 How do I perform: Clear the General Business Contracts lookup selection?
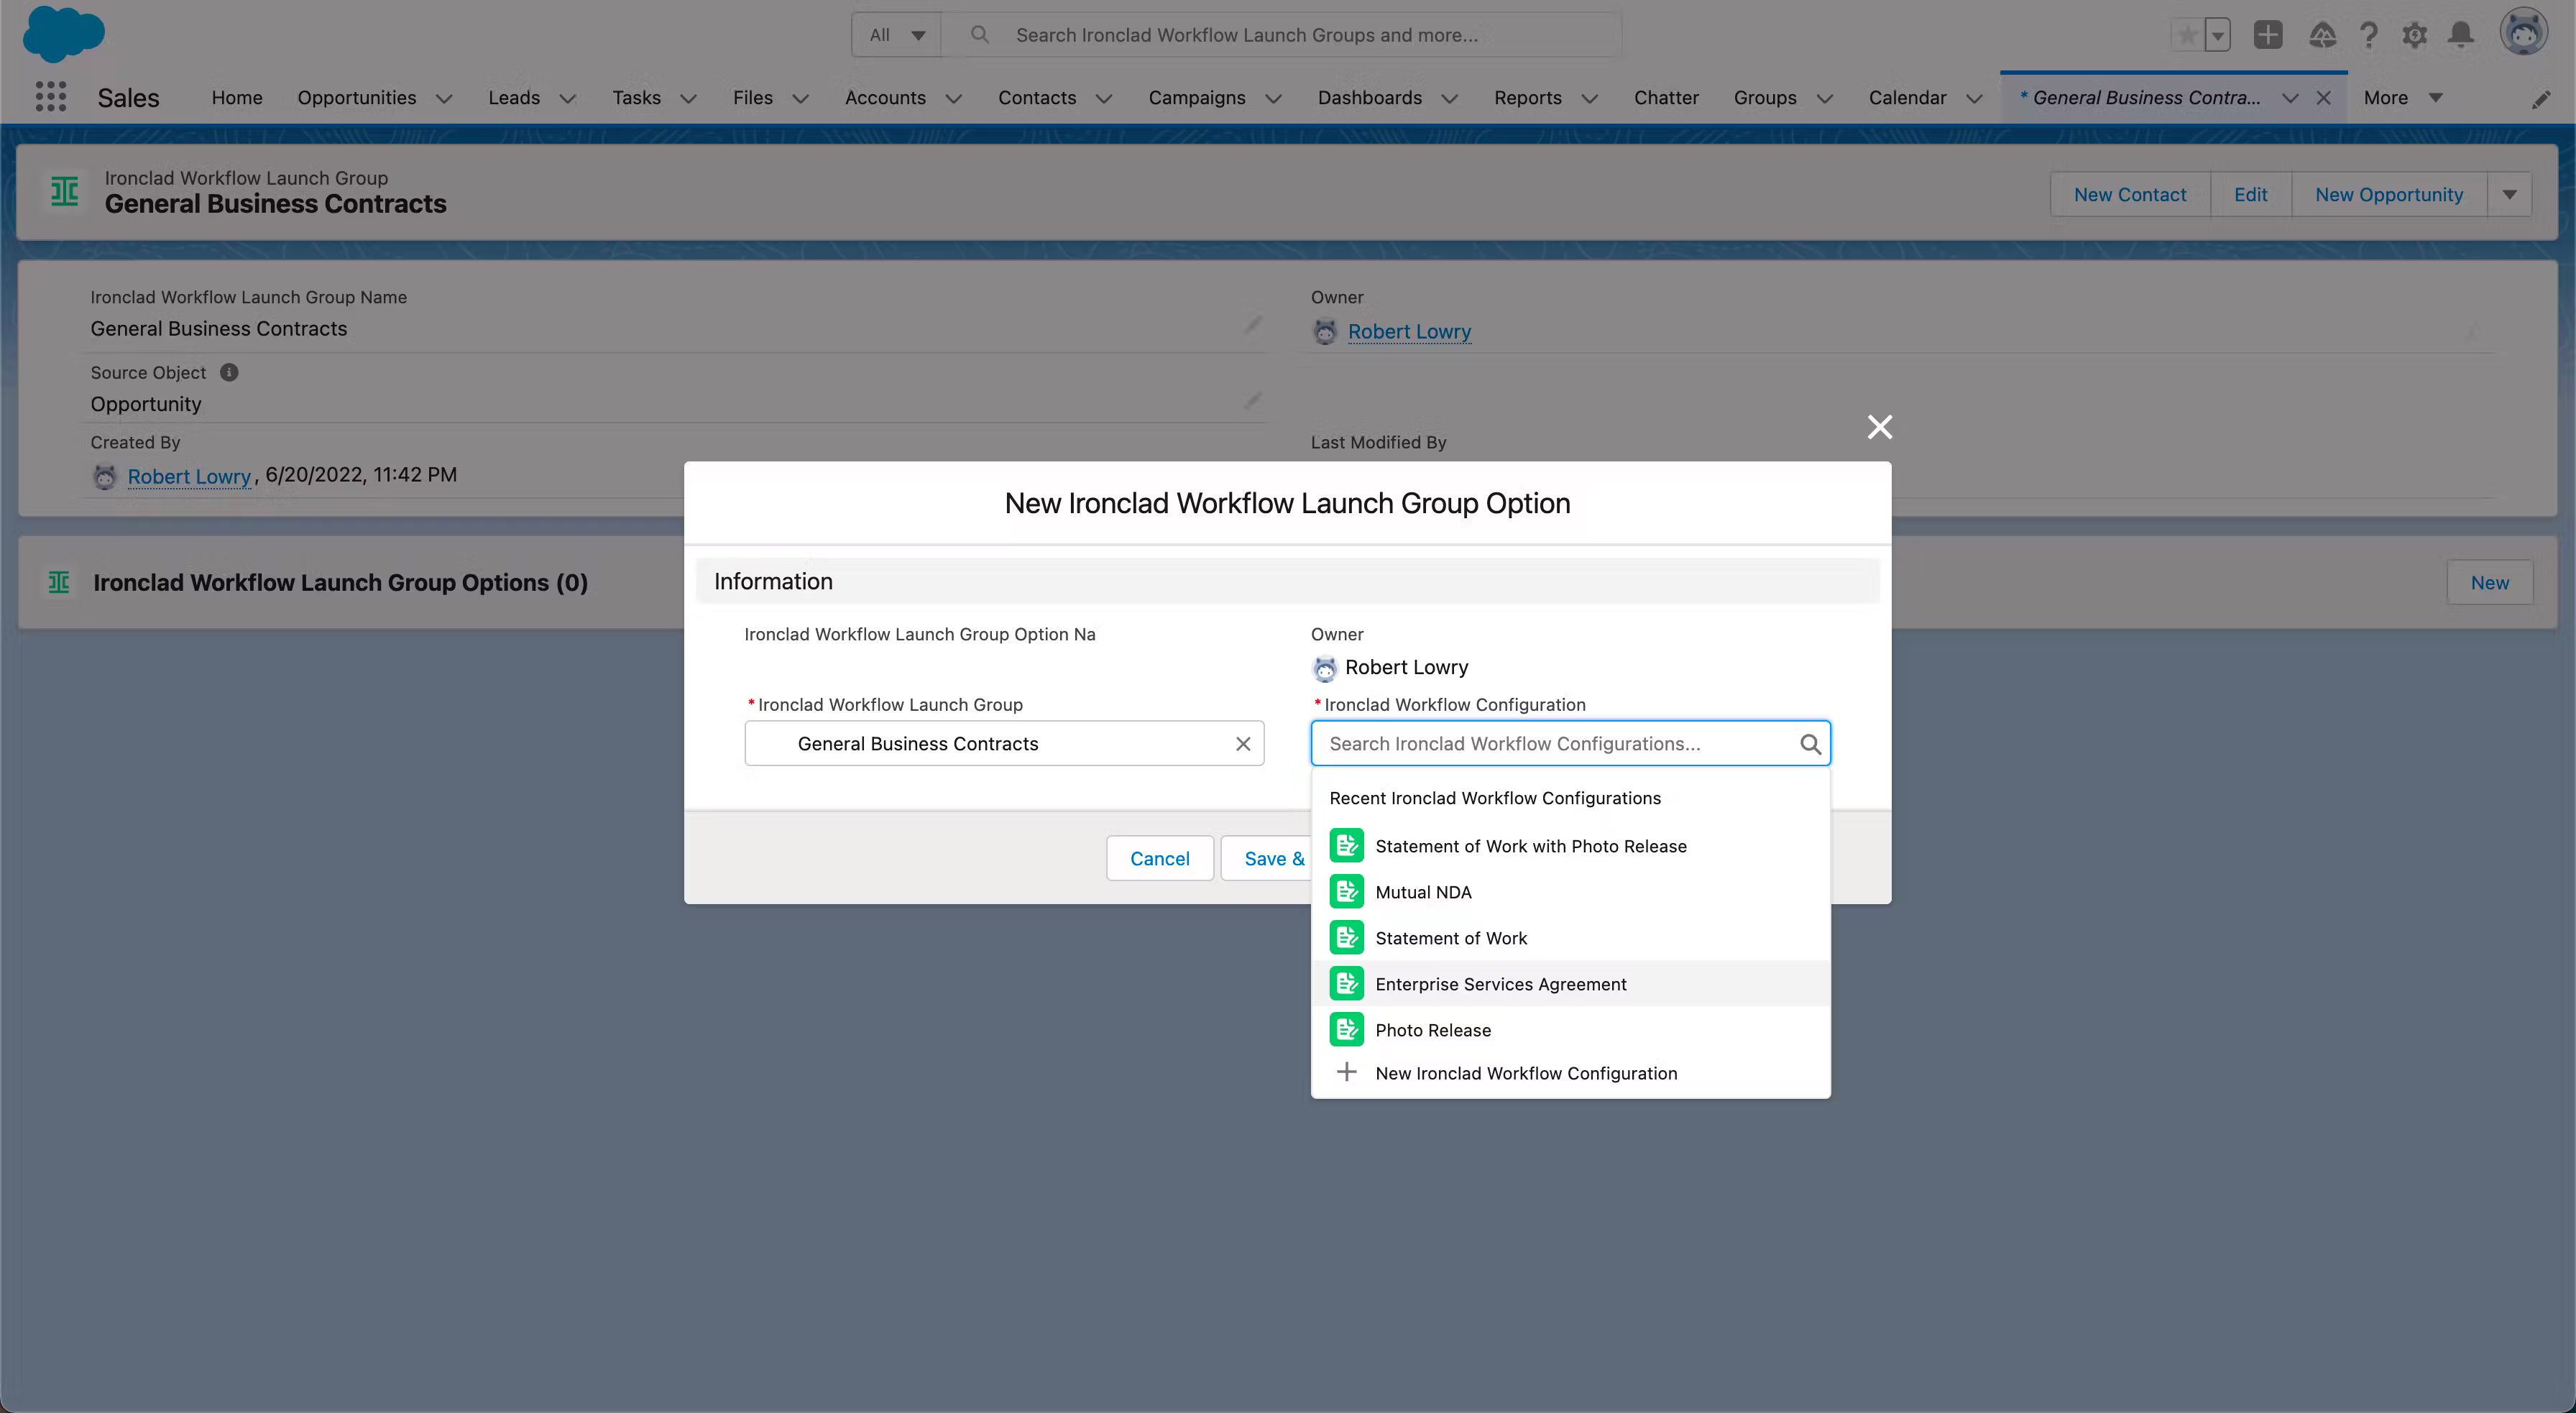pos(1243,744)
